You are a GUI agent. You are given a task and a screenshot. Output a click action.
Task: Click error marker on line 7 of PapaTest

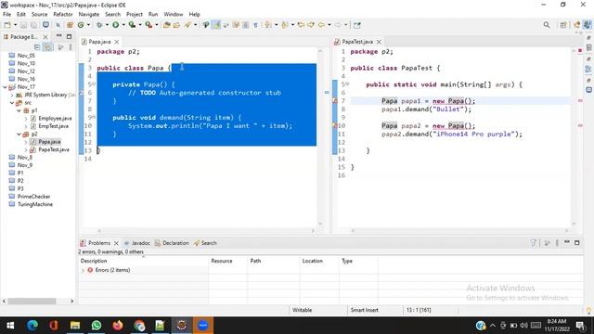coord(335,101)
